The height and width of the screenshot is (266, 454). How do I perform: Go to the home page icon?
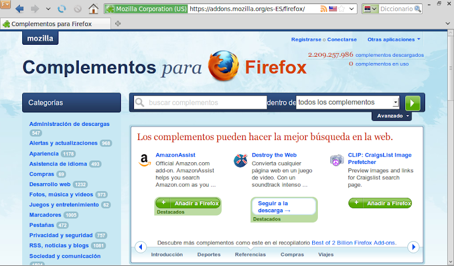tap(93, 9)
